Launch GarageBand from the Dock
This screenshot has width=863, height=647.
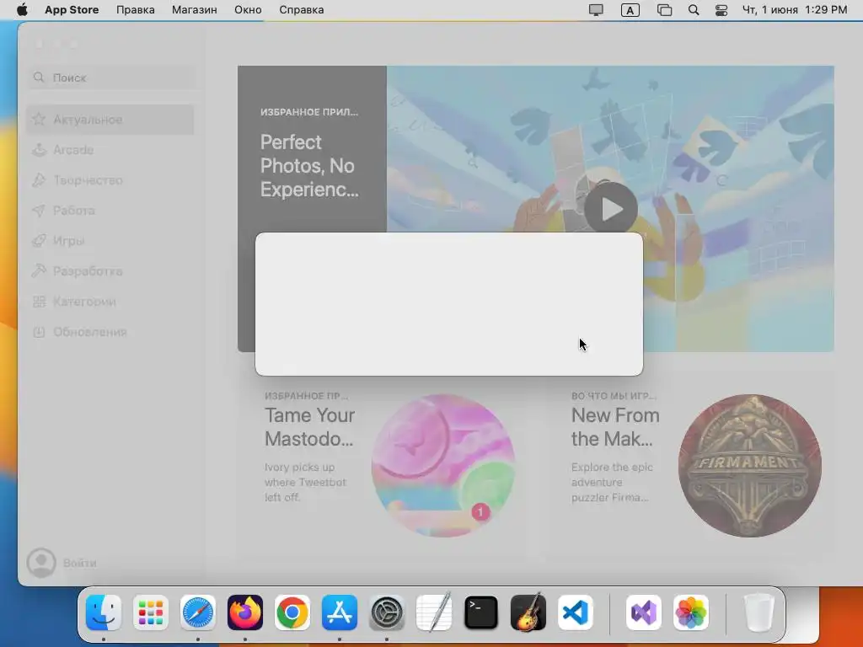click(528, 612)
